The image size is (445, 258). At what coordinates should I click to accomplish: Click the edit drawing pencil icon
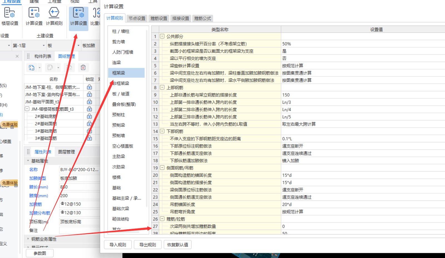click(x=50, y=68)
